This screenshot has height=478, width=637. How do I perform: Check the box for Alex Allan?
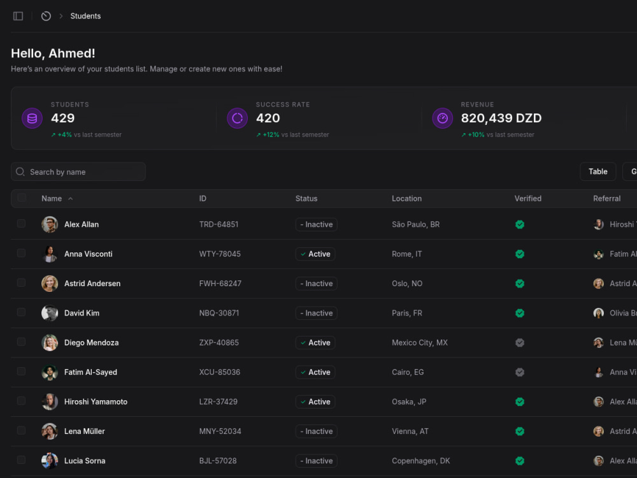pos(21,224)
